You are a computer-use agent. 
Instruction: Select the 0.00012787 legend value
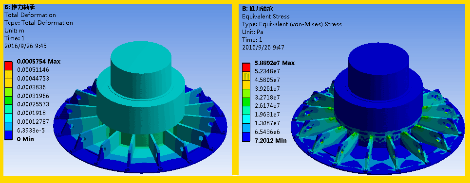[x=33, y=122]
